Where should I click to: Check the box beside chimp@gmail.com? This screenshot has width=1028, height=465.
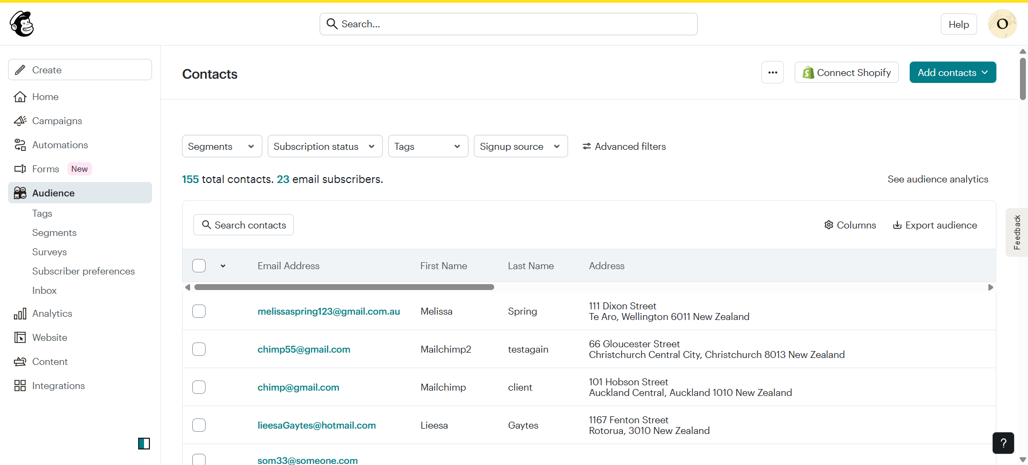click(x=199, y=387)
